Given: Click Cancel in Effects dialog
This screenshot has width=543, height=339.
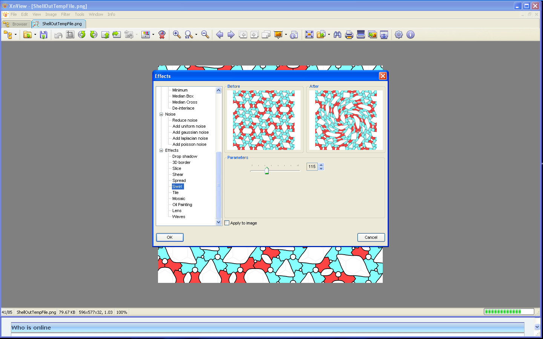Looking at the screenshot, I should (371, 237).
